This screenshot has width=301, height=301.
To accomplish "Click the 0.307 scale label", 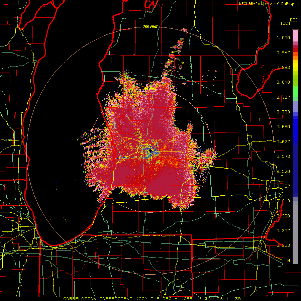I will pos(283,231).
